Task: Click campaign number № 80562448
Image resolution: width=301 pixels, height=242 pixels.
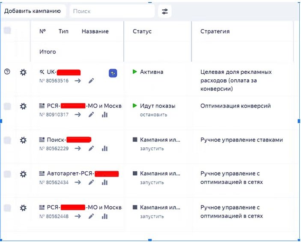Action: [x=54, y=216]
